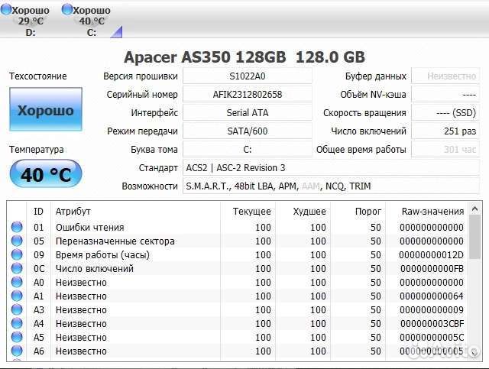
Task: Click the total working time value 301 час
Action: point(445,150)
